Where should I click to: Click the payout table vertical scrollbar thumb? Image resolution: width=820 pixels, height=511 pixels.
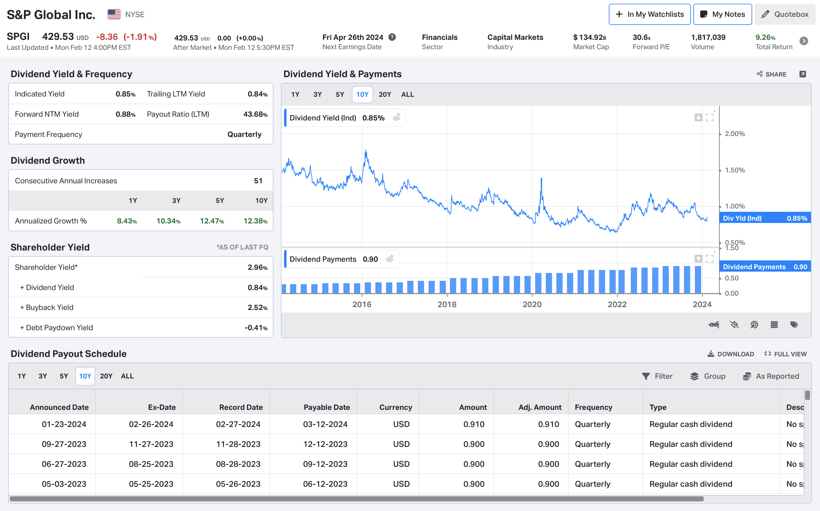pyautogui.click(x=807, y=396)
